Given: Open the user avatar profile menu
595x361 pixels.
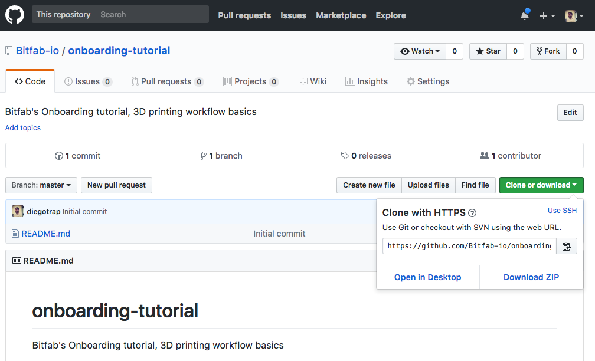Looking at the screenshot, I should 574,15.
